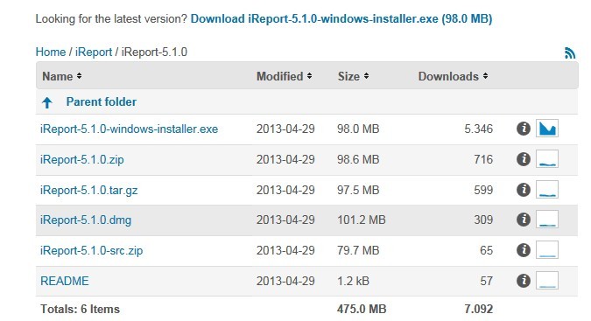Download iReport-5.1.0-windows-installer.exe (98.0 MB) latest version link
Screen dimensions: 591x321
[341, 19]
